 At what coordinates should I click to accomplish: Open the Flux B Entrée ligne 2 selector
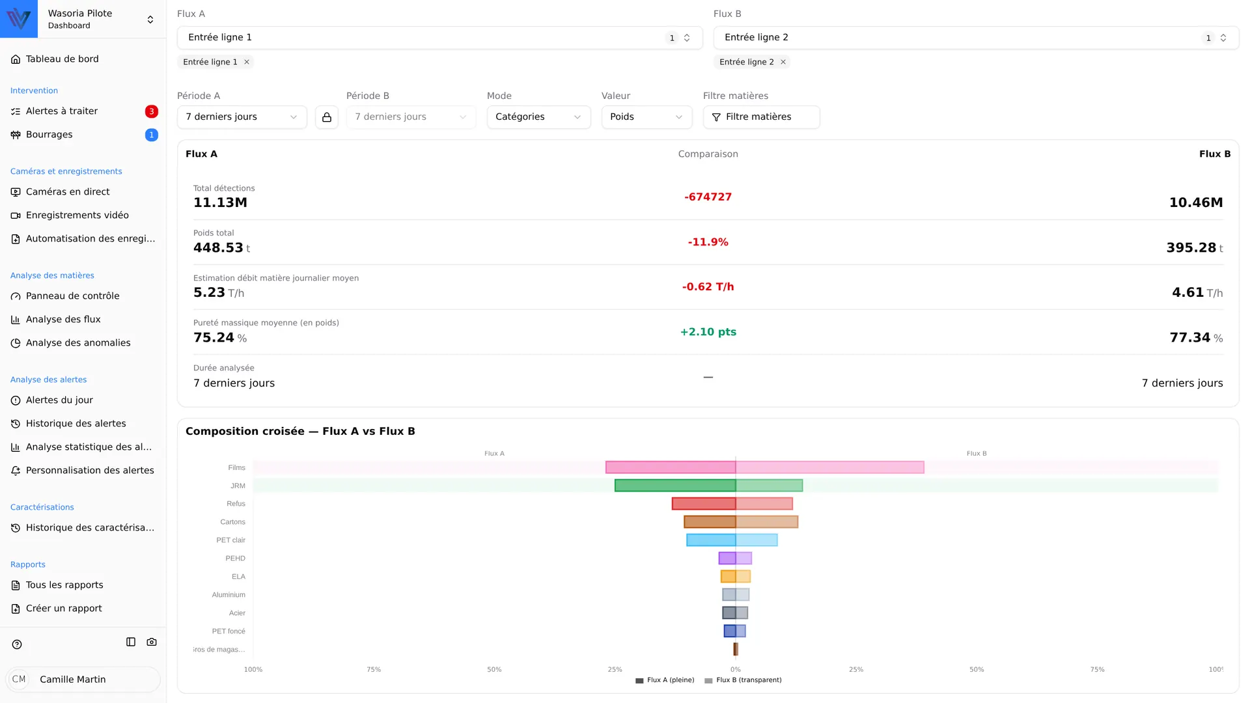click(976, 38)
